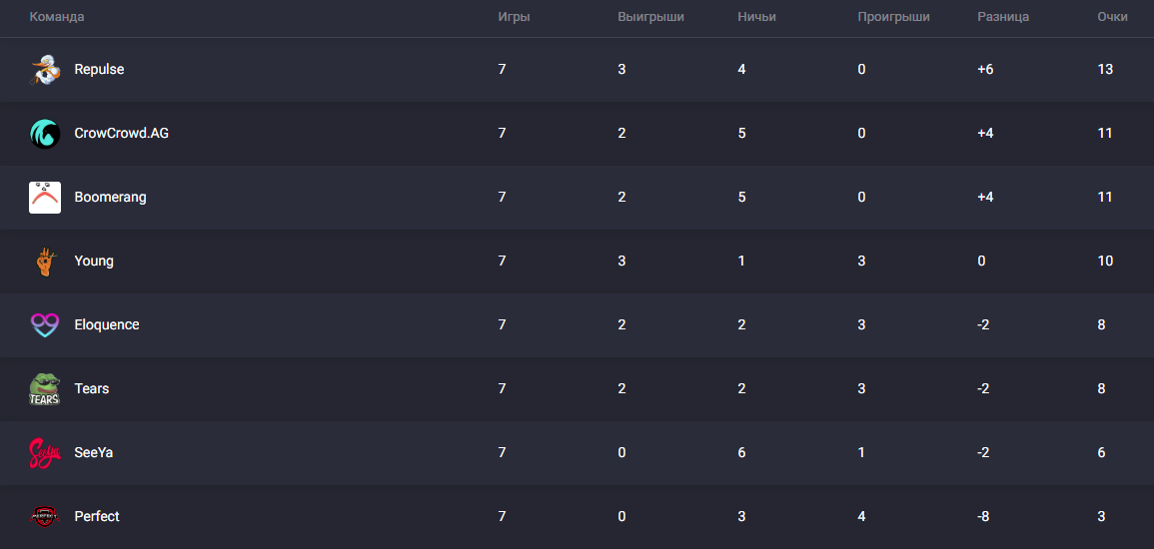
Task: Click the Разница column header
Action: 1003,17
